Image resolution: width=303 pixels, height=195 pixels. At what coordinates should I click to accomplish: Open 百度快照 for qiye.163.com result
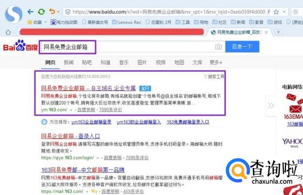point(113,158)
